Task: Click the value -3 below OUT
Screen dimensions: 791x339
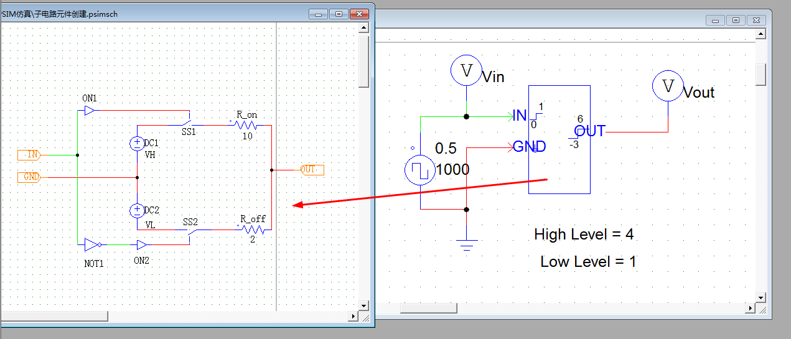Action: 574,144
